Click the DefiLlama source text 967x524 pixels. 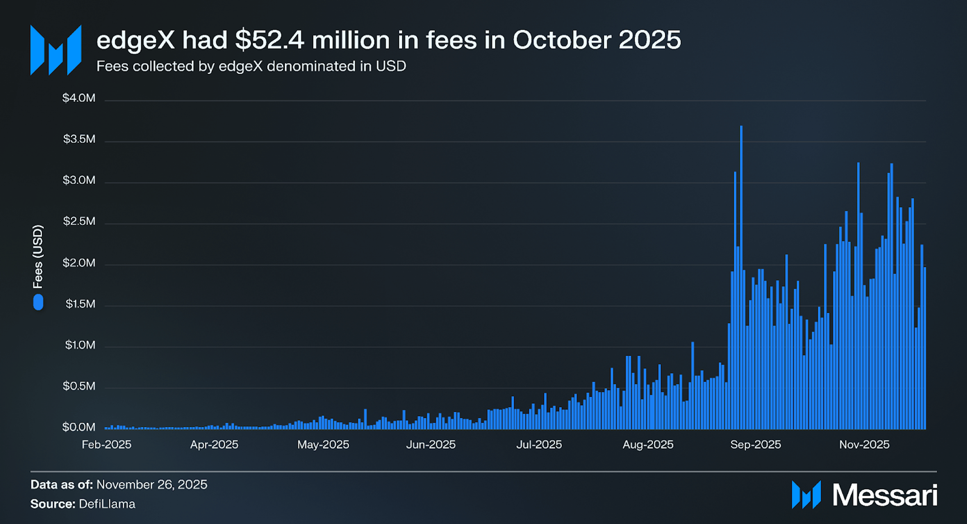(107, 504)
